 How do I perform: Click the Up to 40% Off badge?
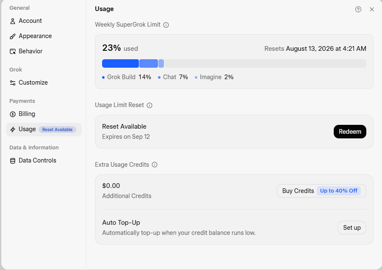click(339, 191)
